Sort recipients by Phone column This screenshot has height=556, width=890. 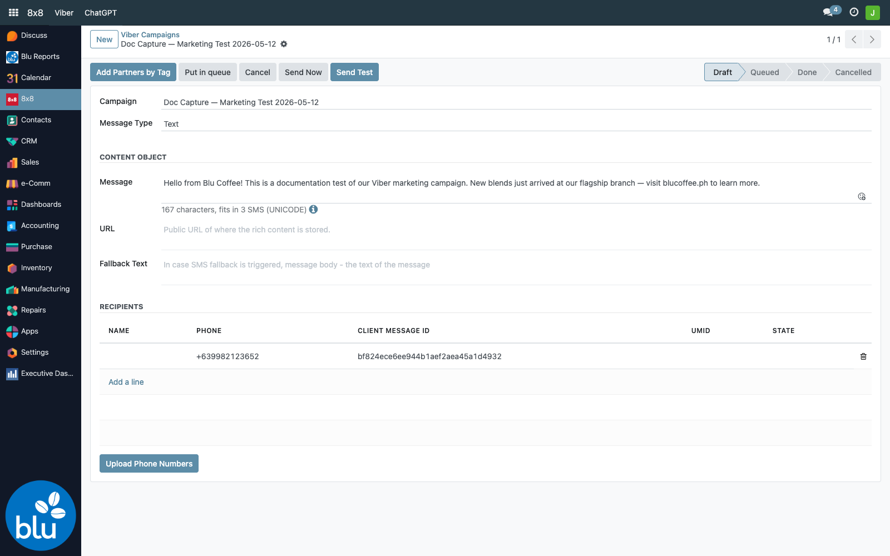[209, 331]
